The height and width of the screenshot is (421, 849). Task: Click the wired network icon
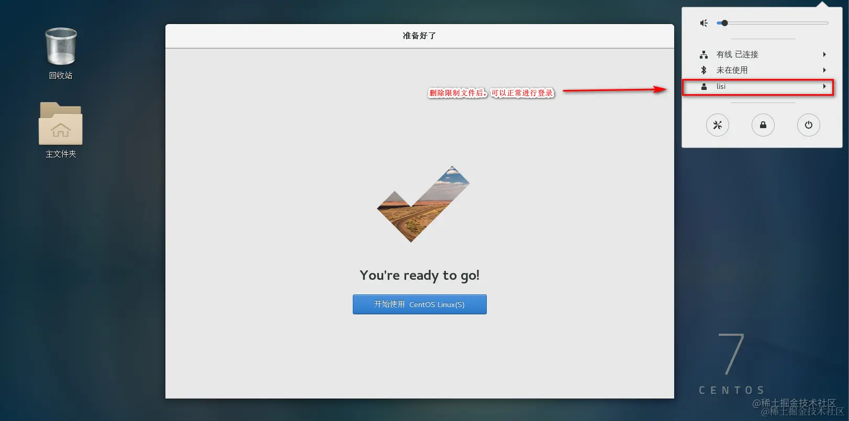(x=704, y=54)
